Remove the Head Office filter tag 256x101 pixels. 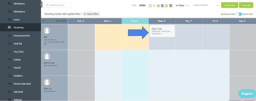point(85,14)
